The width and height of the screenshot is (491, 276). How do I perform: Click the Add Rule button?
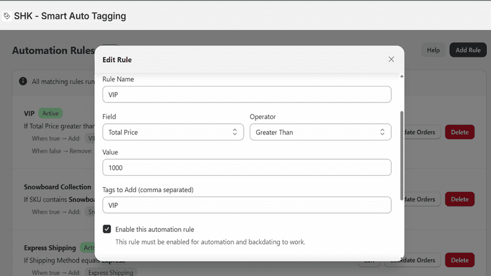click(468, 50)
